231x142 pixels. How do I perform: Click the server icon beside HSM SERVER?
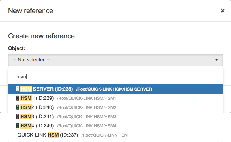pyautogui.click(x=18, y=89)
